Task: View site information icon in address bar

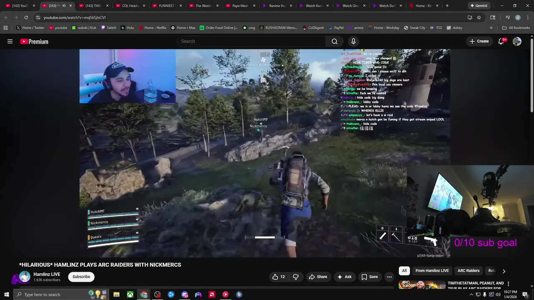Action: (38, 17)
